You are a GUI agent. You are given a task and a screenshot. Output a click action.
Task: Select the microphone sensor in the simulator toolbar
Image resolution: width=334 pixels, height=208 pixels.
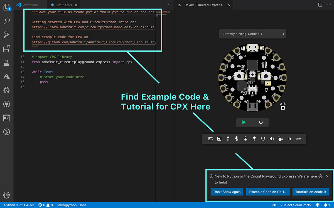tap(237, 139)
